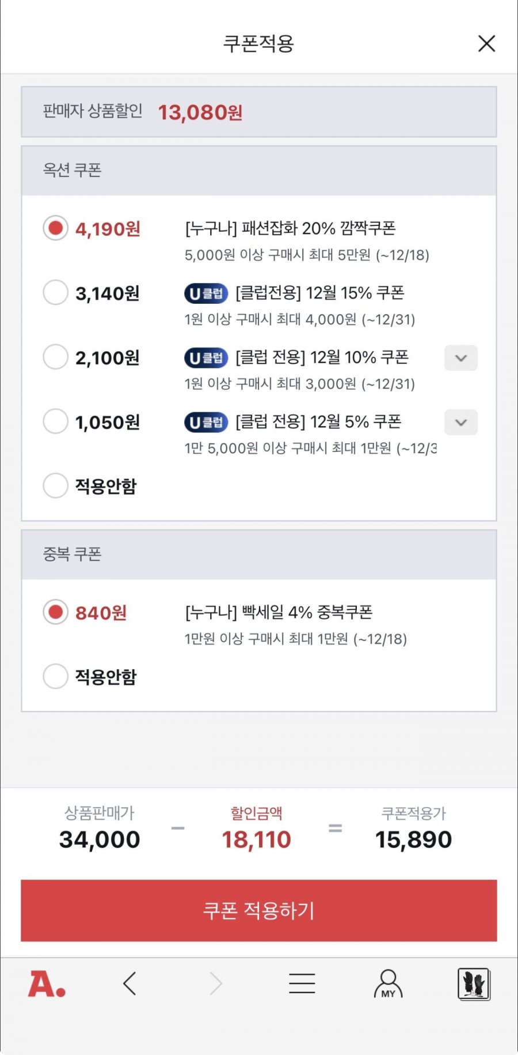Open the hamburger menu icon
The width and height of the screenshot is (518, 1055).
coord(302,984)
